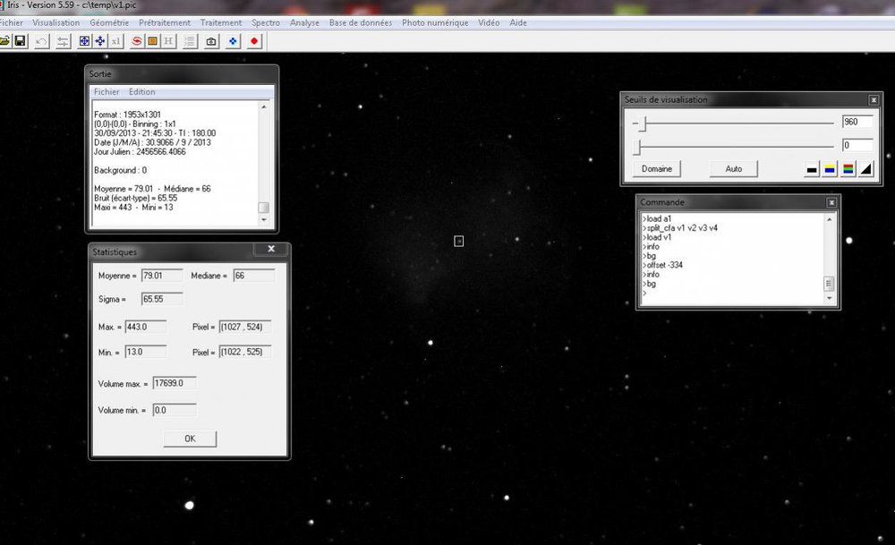Click the boxed crosshair target toolbar icon
The width and height of the screenshot is (895, 545).
coord(84,41)
